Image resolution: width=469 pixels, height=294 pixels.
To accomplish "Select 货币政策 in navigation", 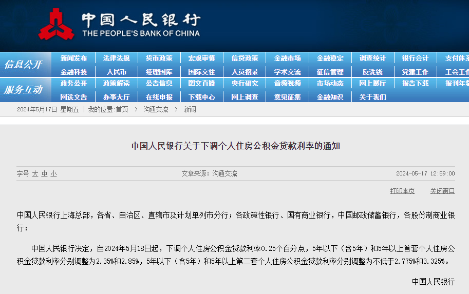I will click(x=159, y=58).
